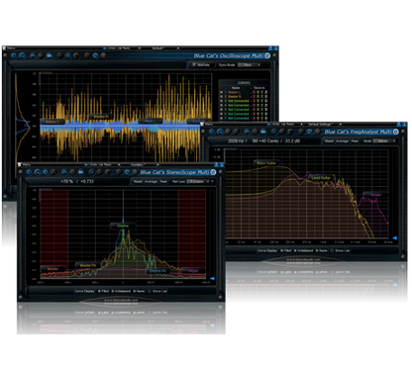Toggle the Name checkbox in the StereoScope

coord(135,291)
